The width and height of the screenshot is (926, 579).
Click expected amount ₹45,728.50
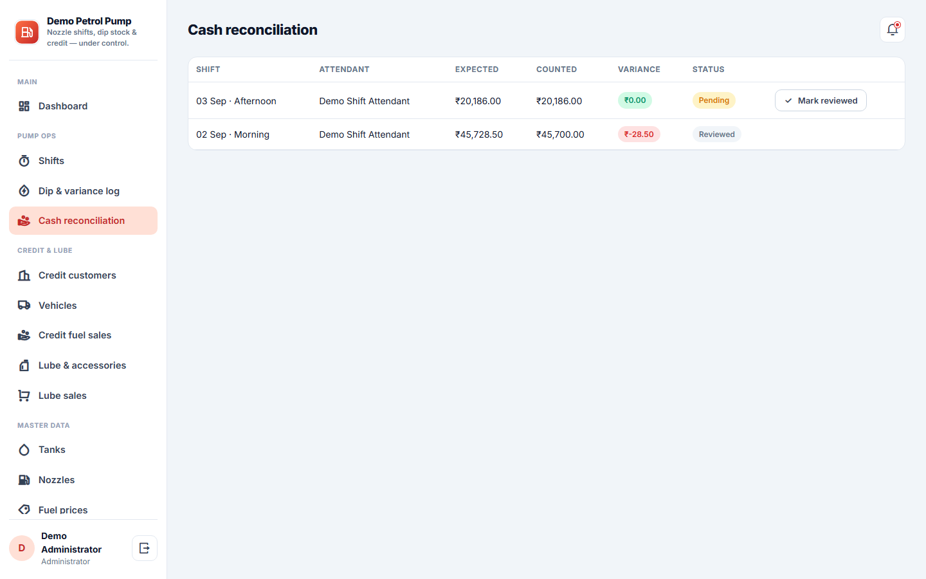[479, 134]
